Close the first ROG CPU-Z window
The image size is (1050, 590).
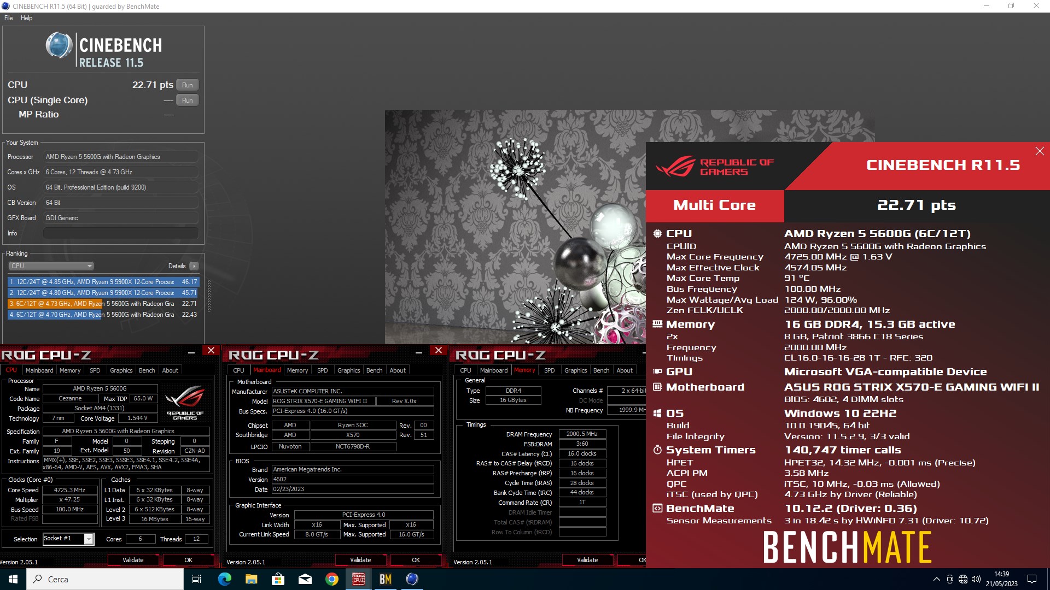click(211, 350)
